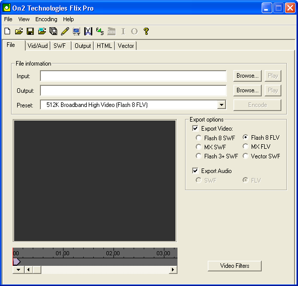Viewport: 298px width, 286px height.
Task: Choose the MX FLV export option
Action: (x=246, y=146)
